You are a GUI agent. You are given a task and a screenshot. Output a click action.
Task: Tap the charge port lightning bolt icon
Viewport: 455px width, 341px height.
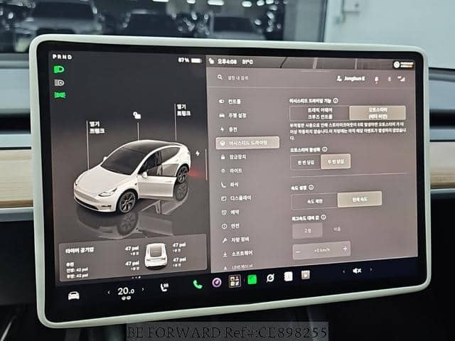198,153
